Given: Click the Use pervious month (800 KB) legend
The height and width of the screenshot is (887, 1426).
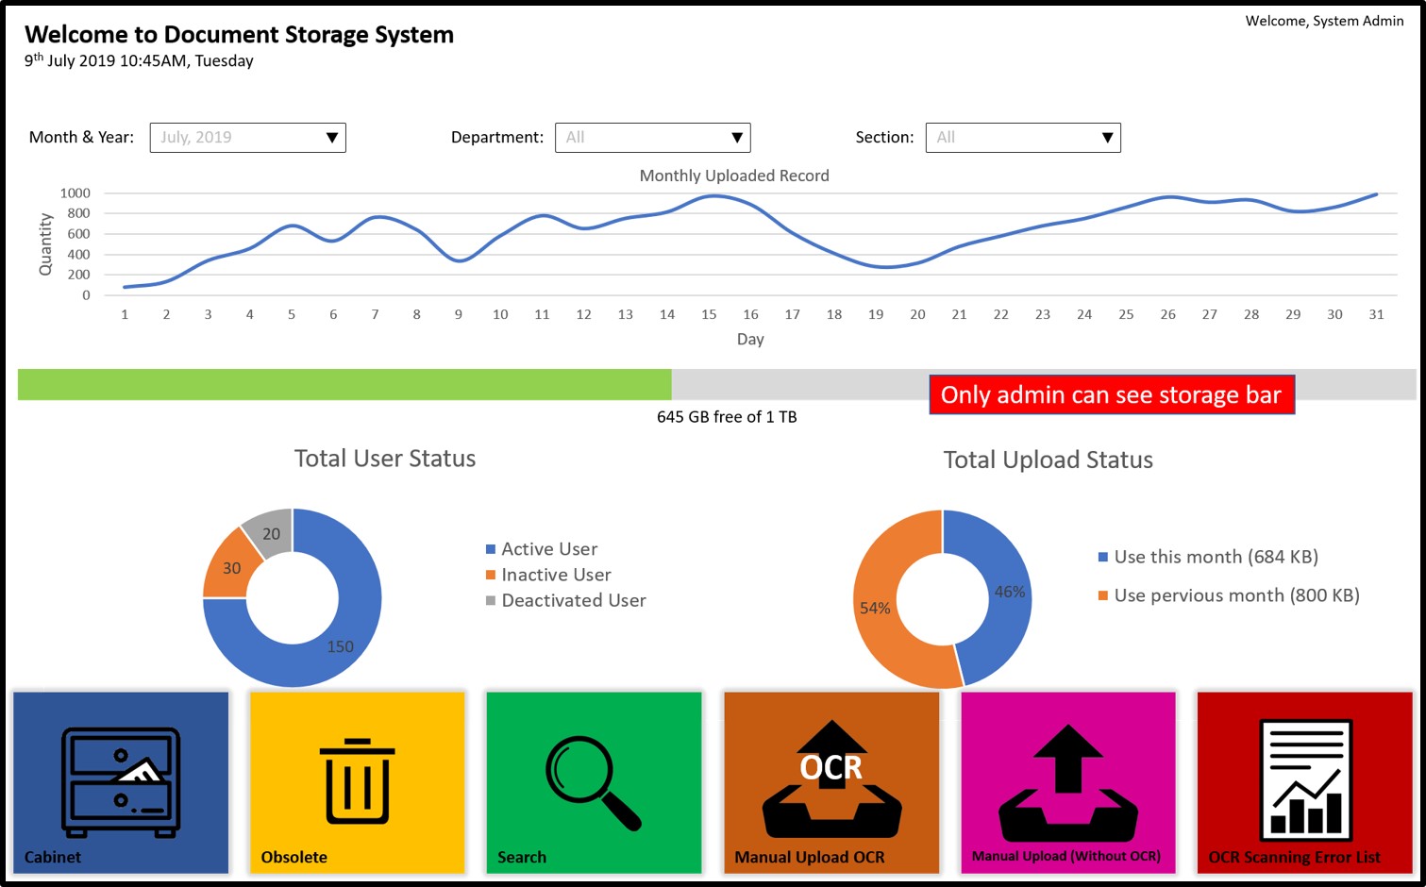Looking at the screenshot, I should [1235, 595].
